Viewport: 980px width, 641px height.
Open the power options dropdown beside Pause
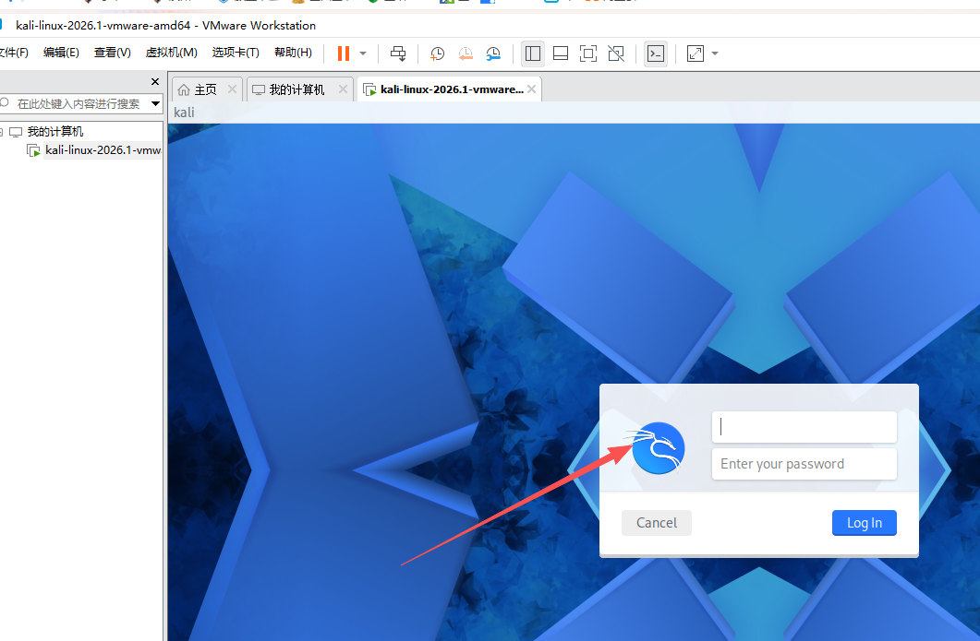point(363,53)
